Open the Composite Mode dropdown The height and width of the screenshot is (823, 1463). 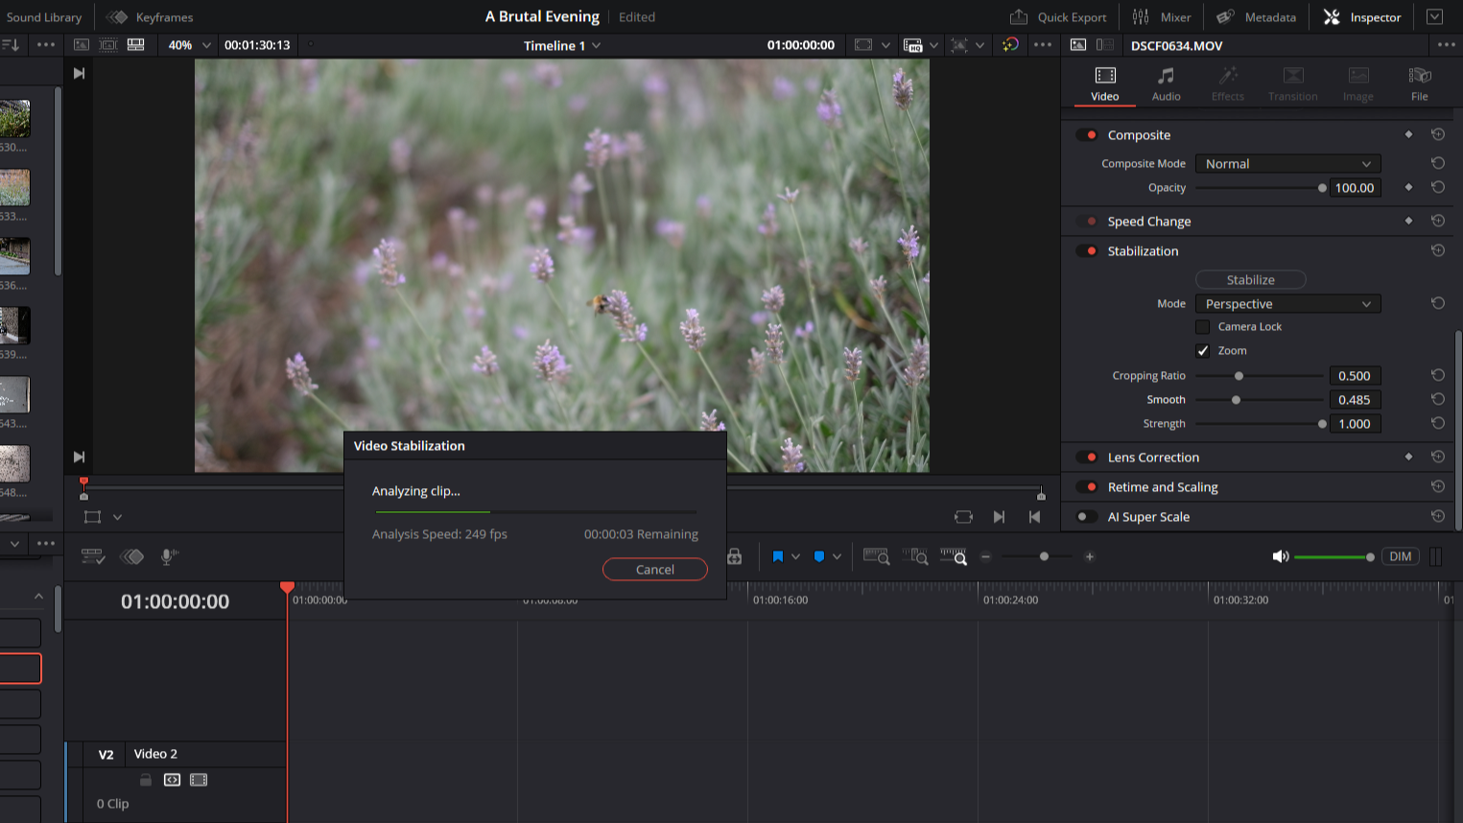coord(1287,164)
